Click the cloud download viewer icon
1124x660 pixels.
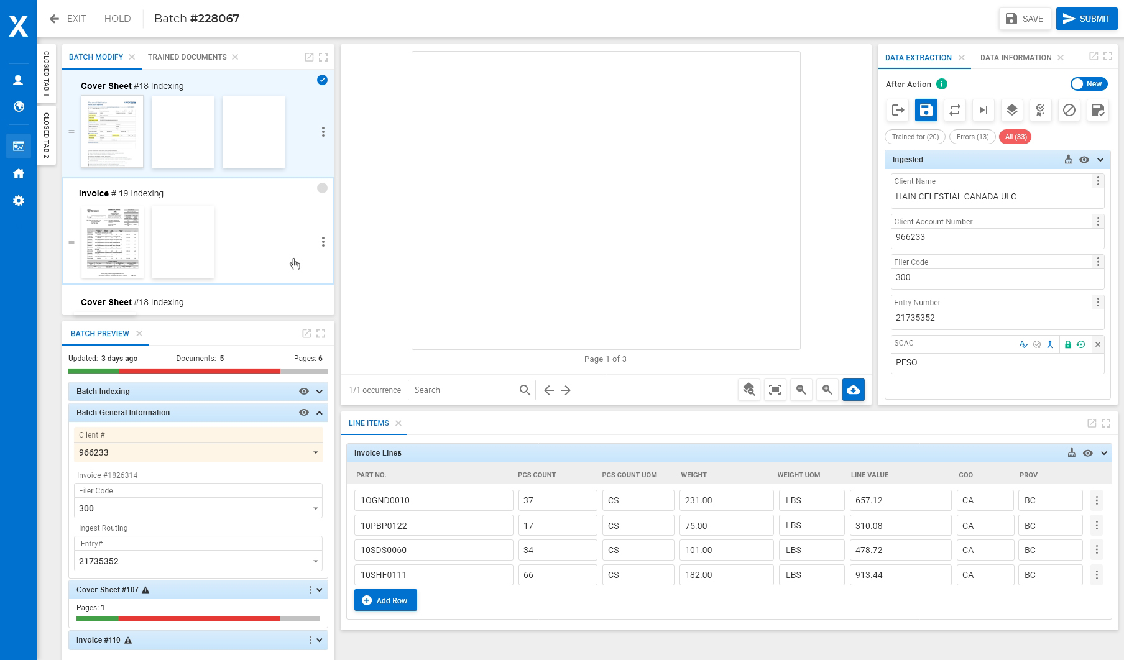853,390
